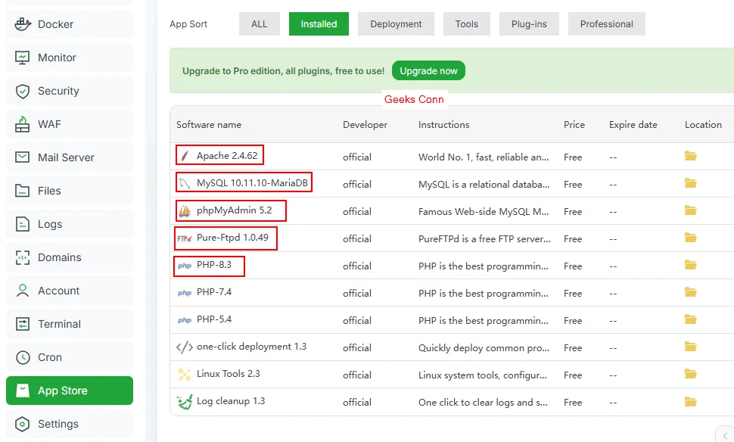Image resolution: width=734 pixels, height=442 pixels.
Task: Open the Monitor panel
Action: point(56,57)
